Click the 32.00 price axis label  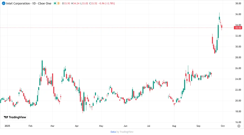point(238,36)
